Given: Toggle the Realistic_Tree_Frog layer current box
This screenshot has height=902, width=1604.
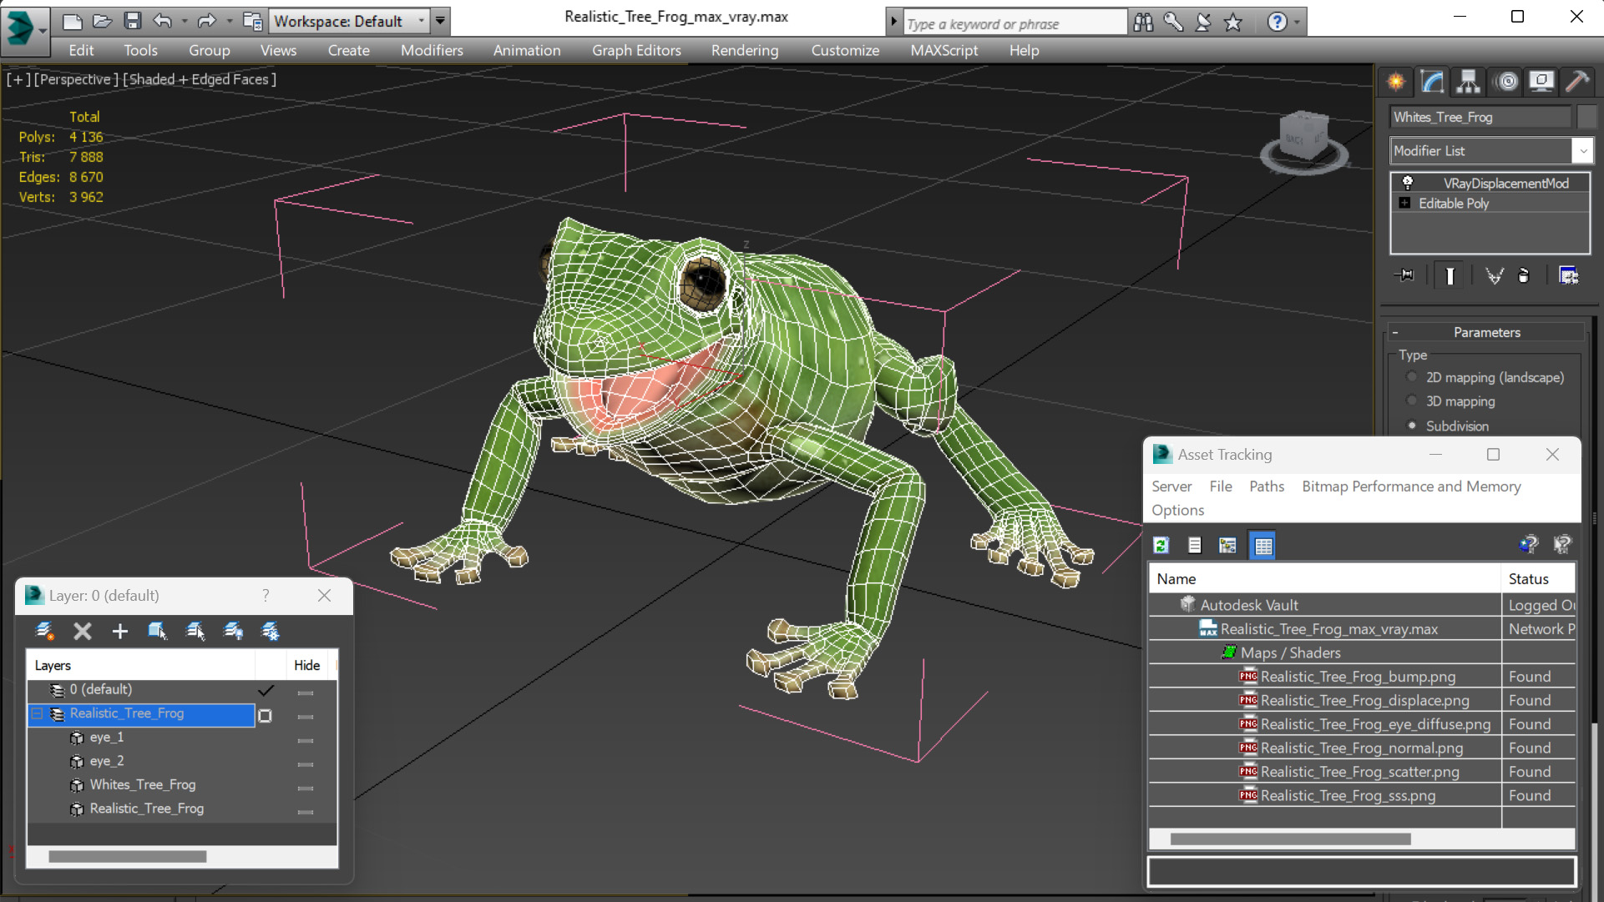Looking at the screenshot, I should tap(266, 715).
